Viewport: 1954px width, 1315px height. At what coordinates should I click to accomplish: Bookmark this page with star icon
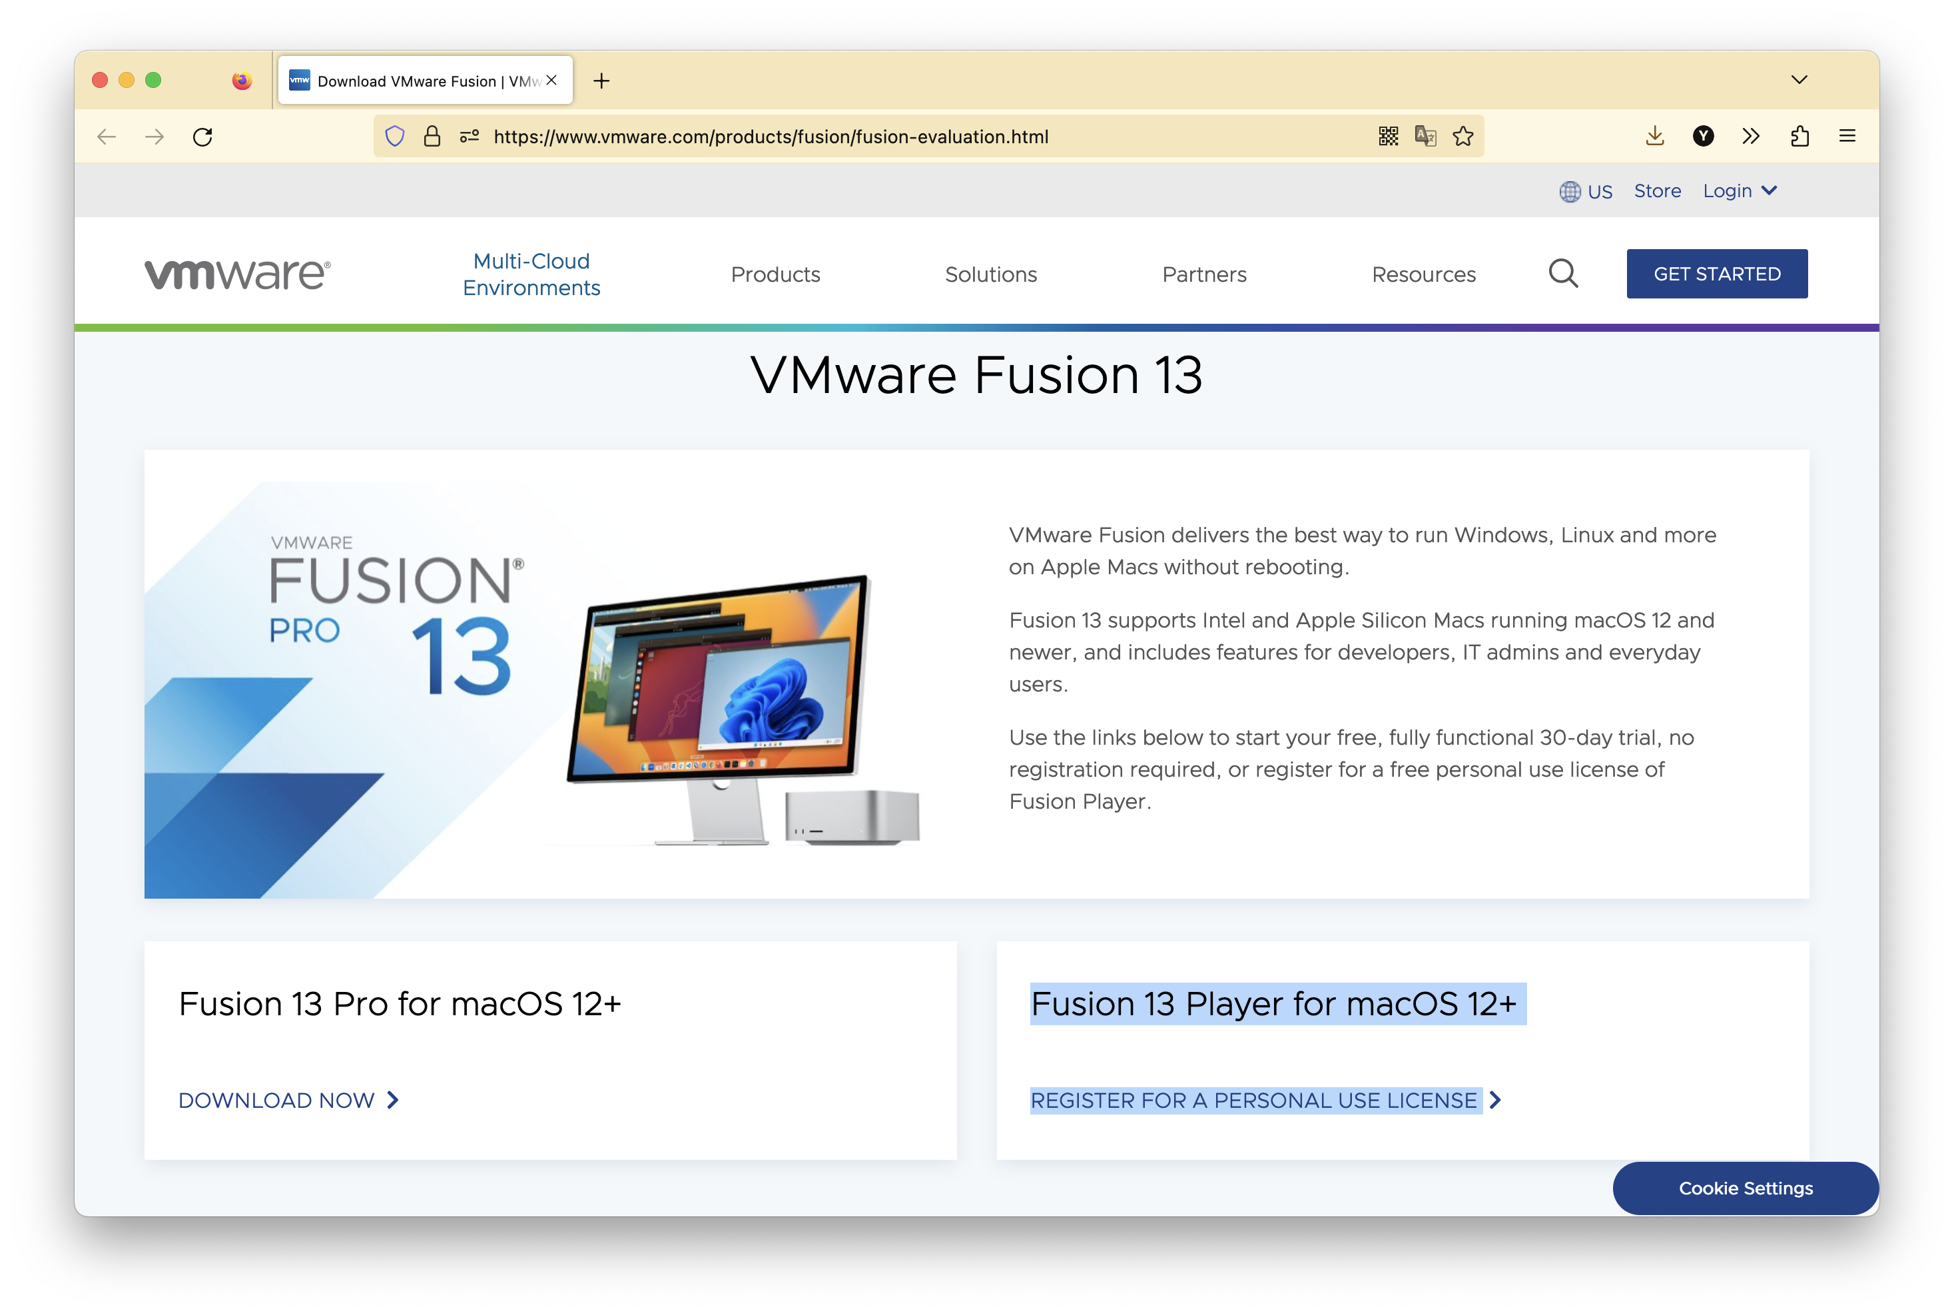point(1463,137)
